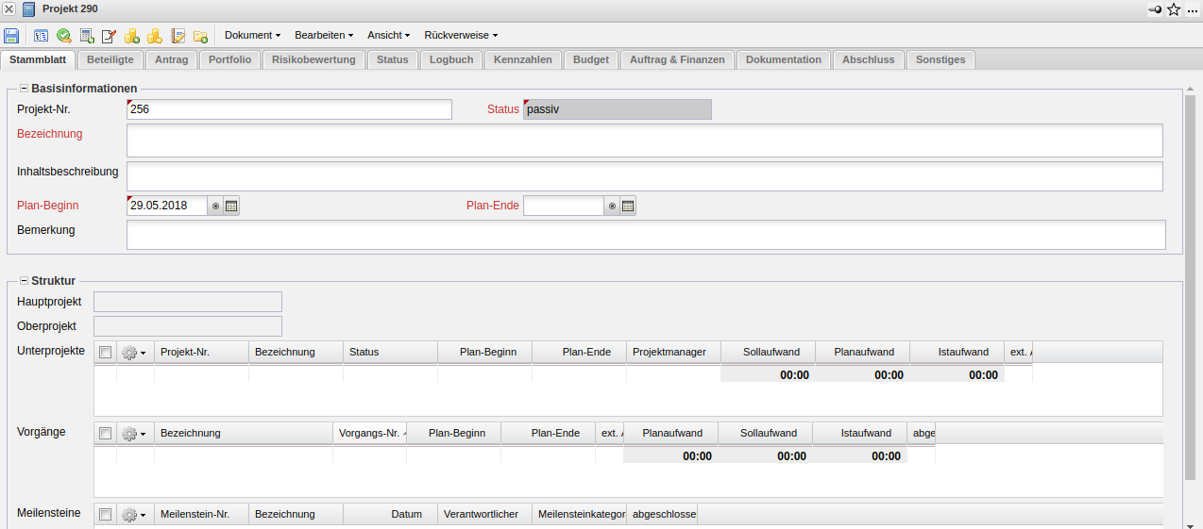Tick the select-all checkbox in Meilensteine table

pos(106,514)
